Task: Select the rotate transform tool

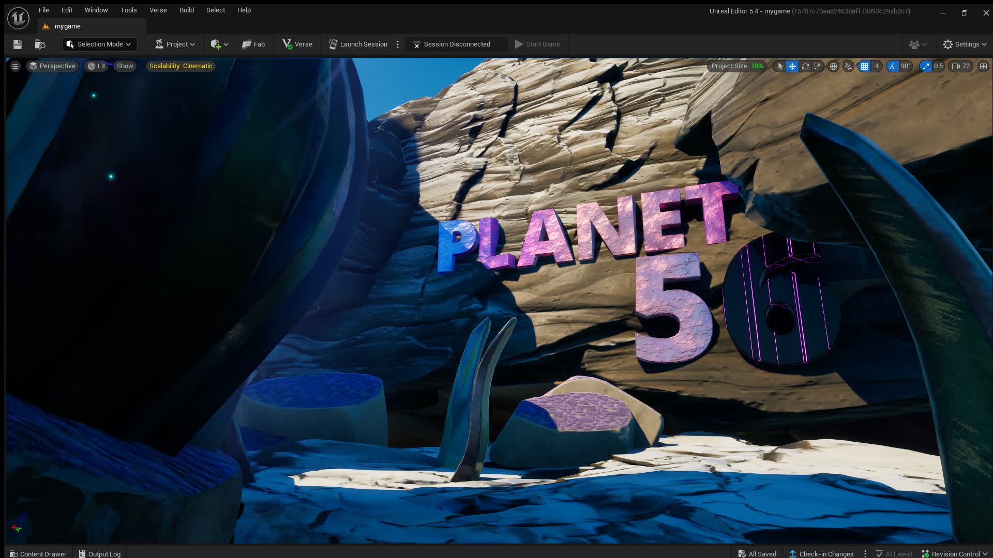Action: 805,66
